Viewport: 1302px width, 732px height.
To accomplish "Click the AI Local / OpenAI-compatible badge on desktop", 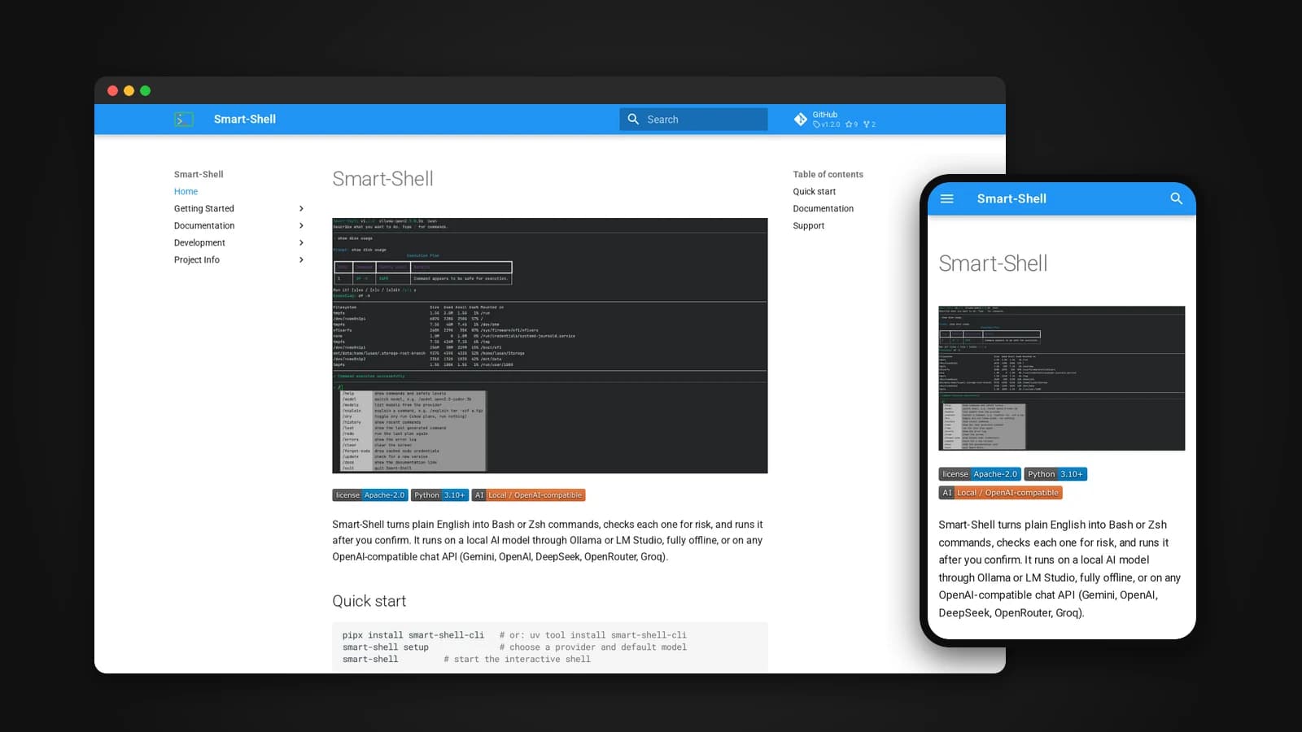I will click(x=528, y=495).
